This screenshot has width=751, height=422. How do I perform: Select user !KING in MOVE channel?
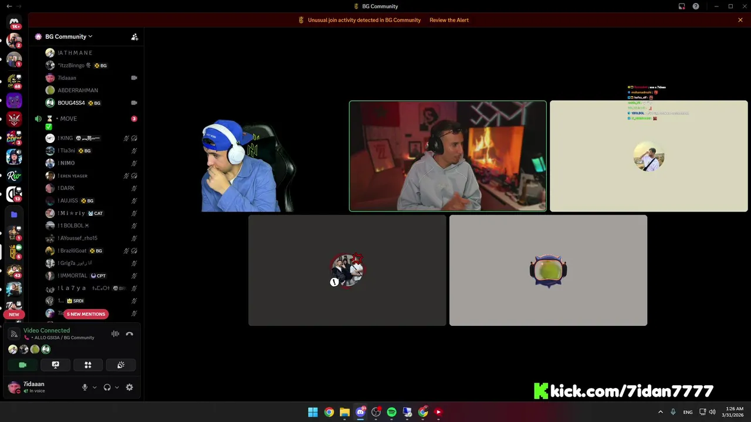[93, 138]
